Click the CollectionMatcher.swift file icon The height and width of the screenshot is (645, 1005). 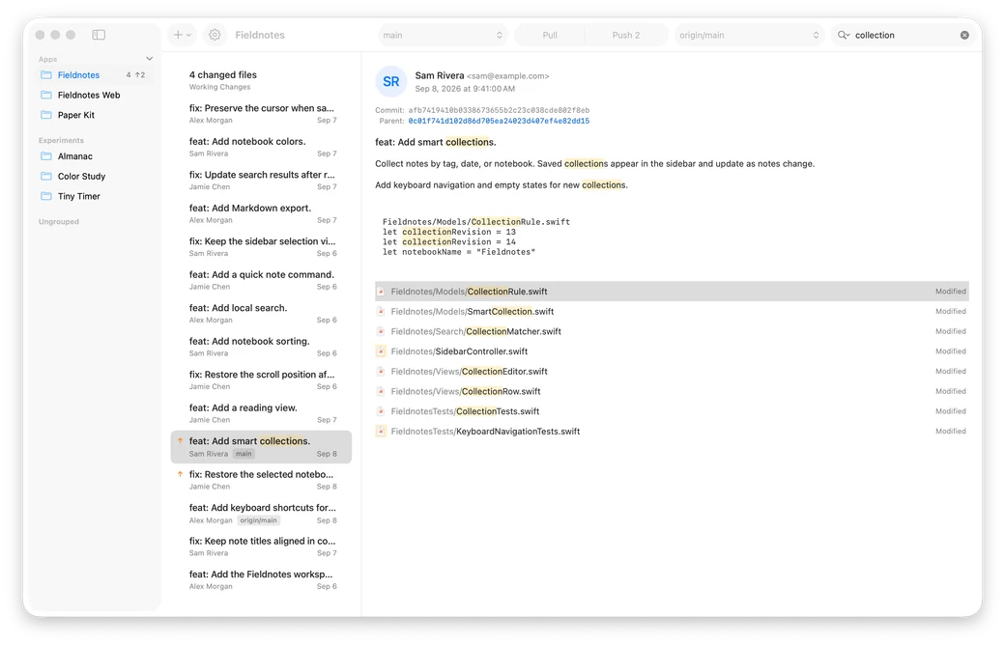tap(381, 331)
